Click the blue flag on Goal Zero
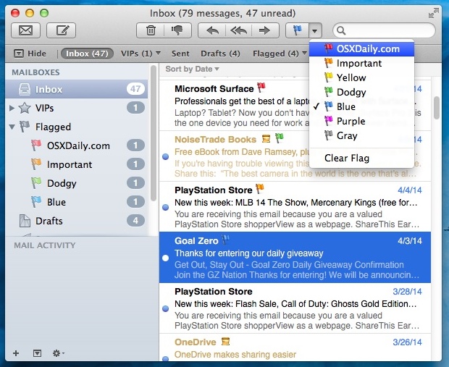Image resolution: width=449 pixels, height=367 pixels. pyautogui.click(x=226, y=240)
